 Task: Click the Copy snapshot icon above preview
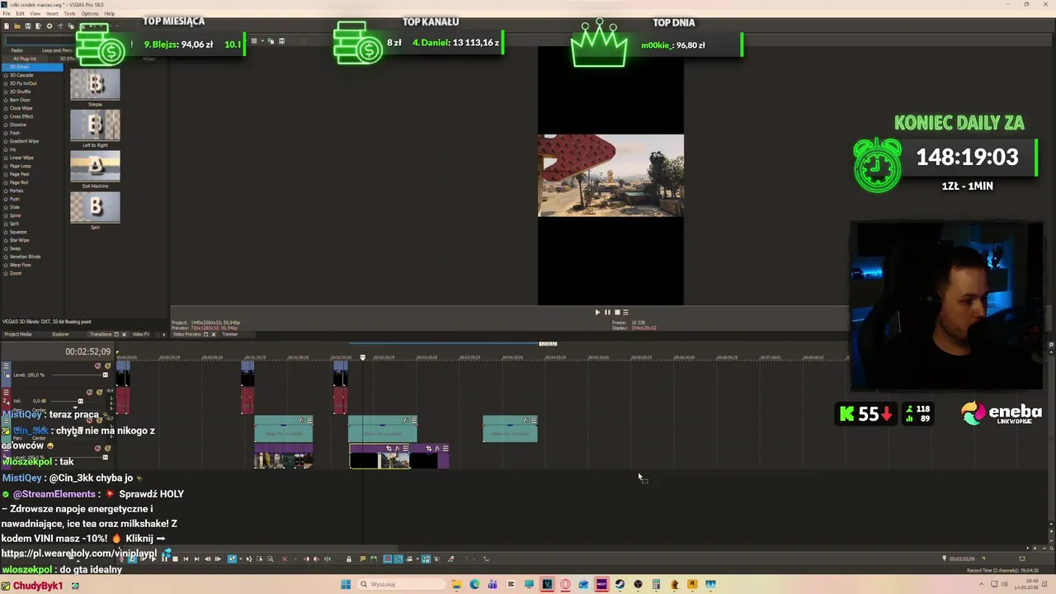pos(271,41)
